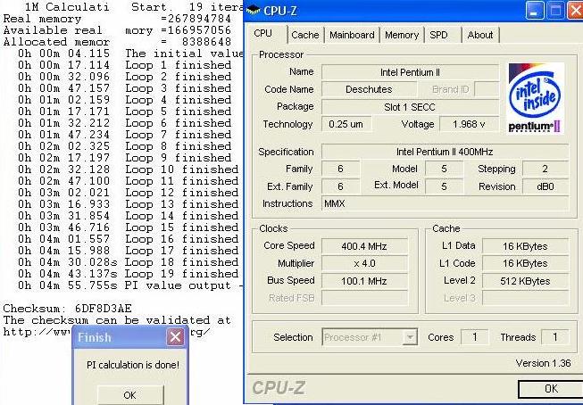583x405 pixels.
Task: Click the Stepping value '2'
Action: pos(546,169)
